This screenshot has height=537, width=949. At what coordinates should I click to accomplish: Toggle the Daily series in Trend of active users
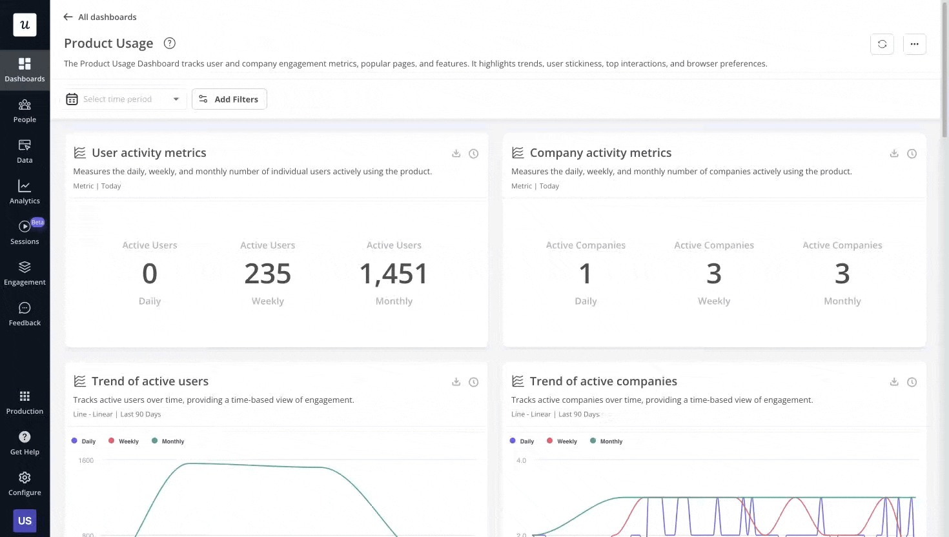[83, 441]
